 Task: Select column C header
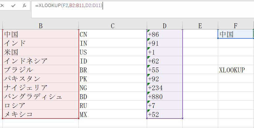pyautogui.click(x=112, y=26)
